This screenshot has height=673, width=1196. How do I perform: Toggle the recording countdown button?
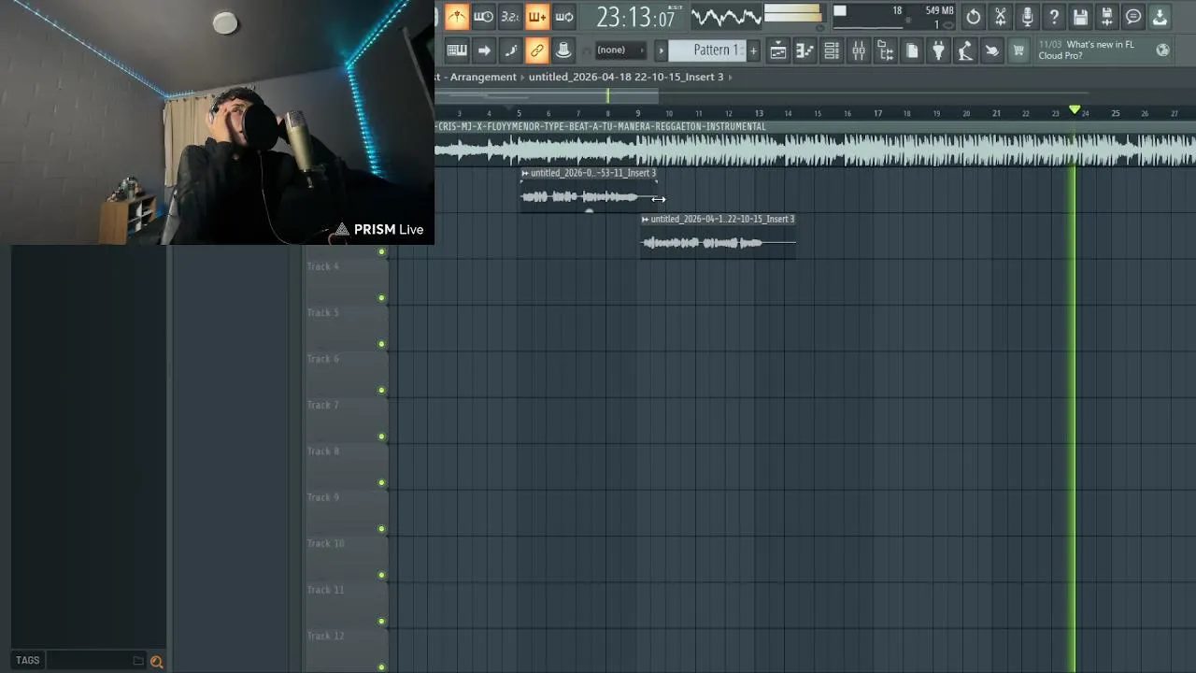pos(510,16)
